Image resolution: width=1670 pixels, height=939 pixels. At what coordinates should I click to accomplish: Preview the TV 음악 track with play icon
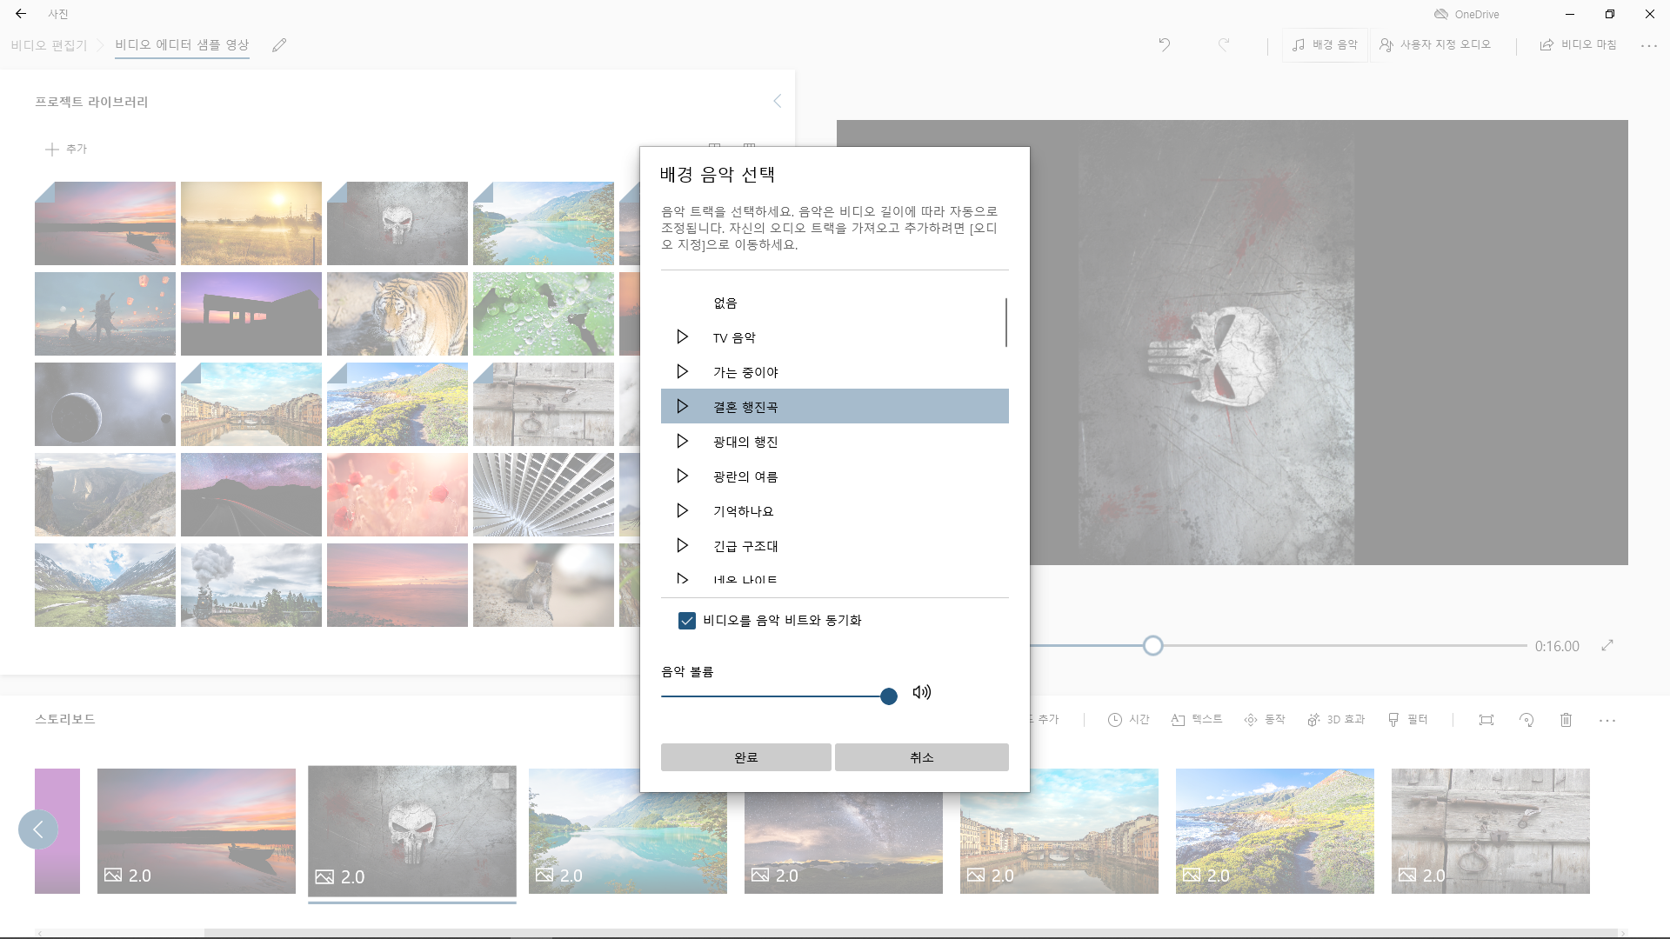pyautogui.click(x=683, y=337)
